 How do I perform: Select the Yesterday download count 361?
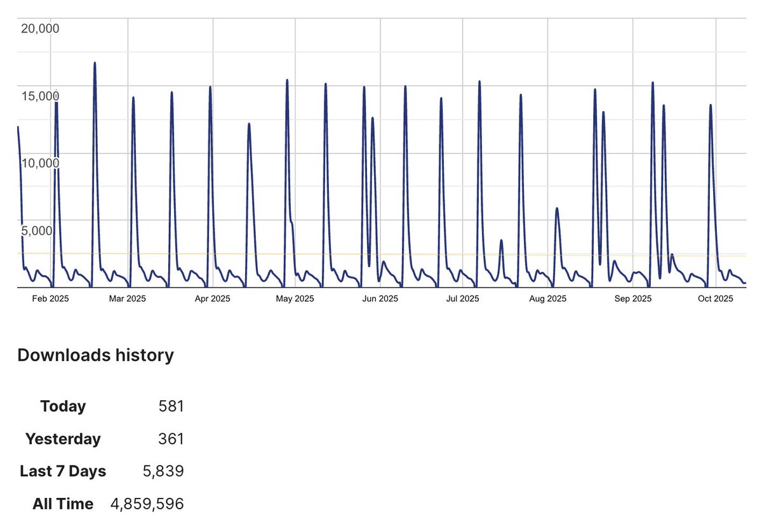pyautogui.click(x=172, y=439)
